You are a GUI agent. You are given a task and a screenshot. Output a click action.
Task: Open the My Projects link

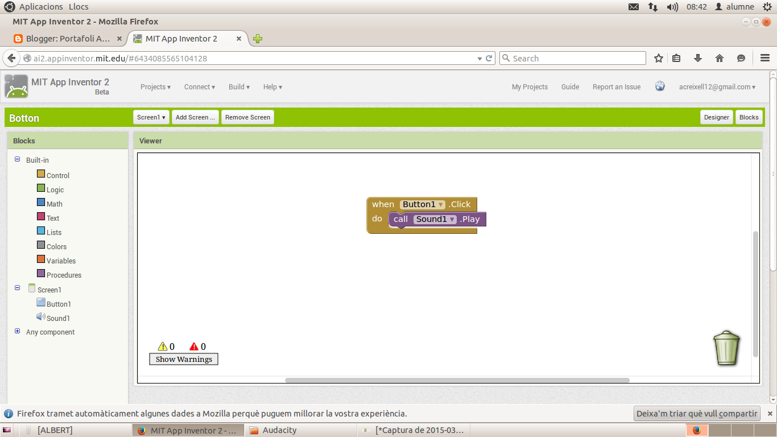coord(530,87)
